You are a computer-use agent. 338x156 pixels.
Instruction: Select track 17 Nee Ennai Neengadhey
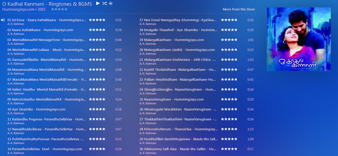(x=178, y=20)
